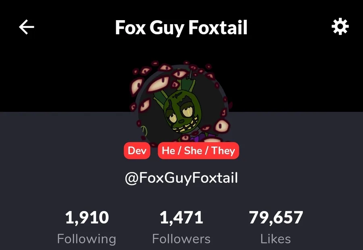363x250 pixels.
Task: Tap the 79,657 likes count
Action: click(276, 217)
